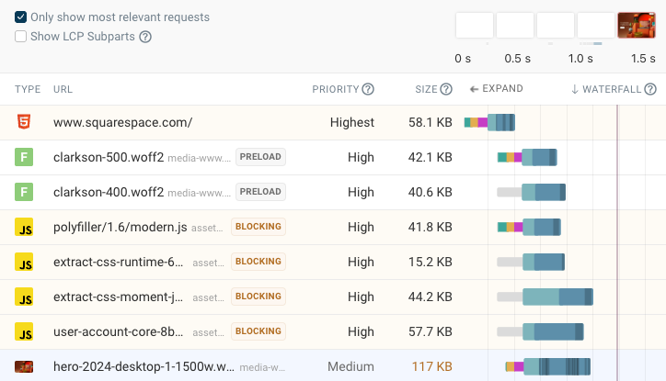
Task: Click the Highest priority value
Action: coord(352,122)
